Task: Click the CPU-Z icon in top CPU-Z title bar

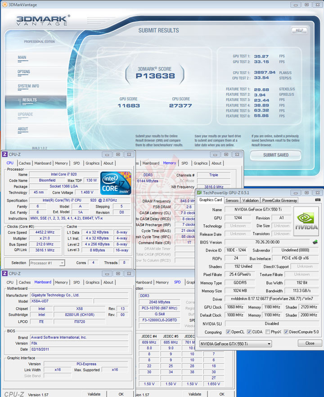Action: coord(5,154)
